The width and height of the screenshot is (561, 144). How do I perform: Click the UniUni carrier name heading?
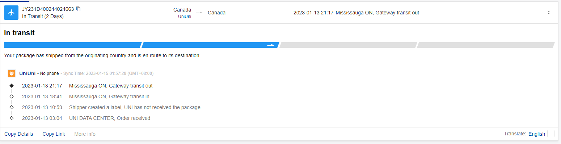click(27, 73)
